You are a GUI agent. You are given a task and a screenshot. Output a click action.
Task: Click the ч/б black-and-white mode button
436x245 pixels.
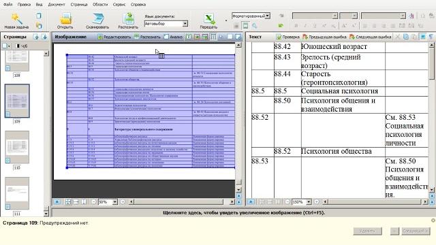point(22,46)
